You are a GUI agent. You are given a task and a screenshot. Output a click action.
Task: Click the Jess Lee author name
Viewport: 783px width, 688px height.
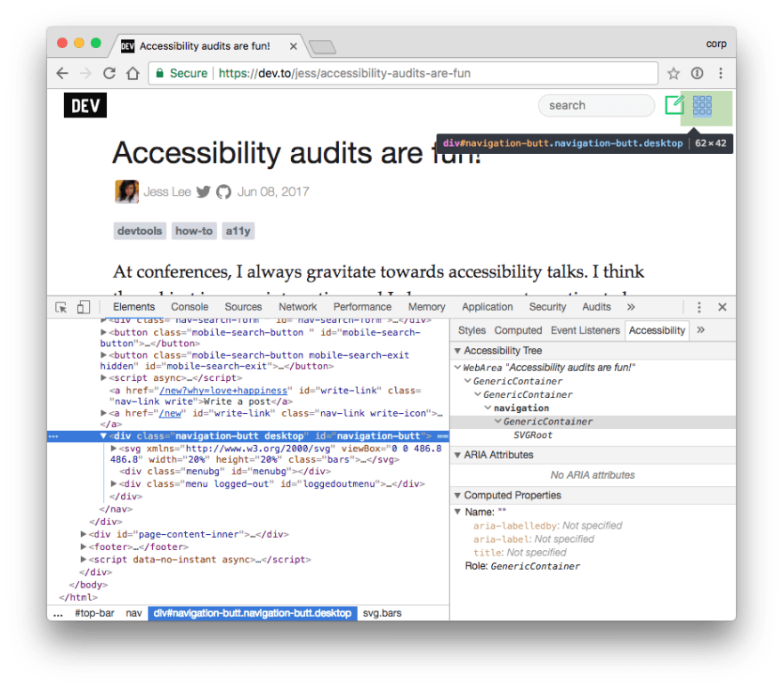coord(167,192)
